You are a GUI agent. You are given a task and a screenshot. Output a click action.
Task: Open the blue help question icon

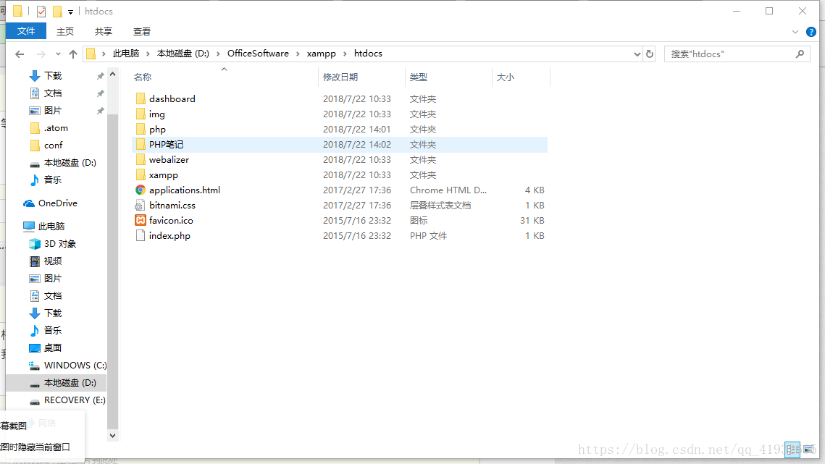click(x=811, y=32)
